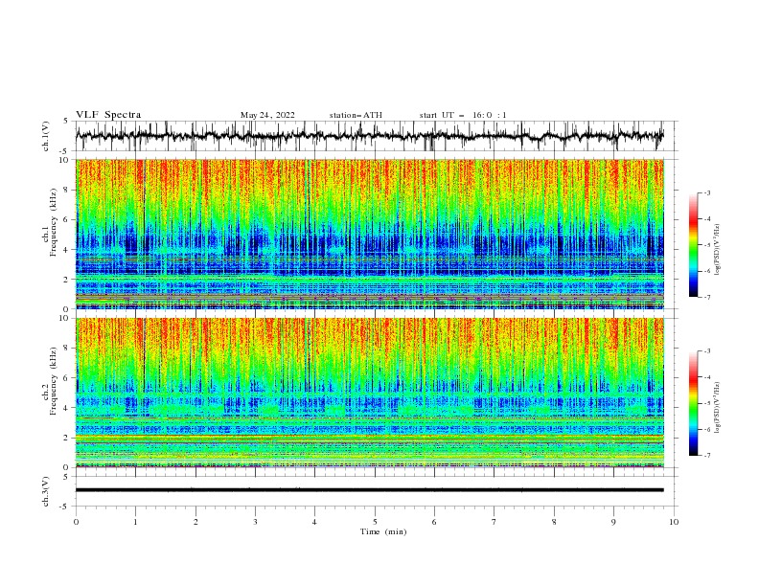The height and width of the screenshot is (586, 759).
Task: Click the "Time (min)" x-axis label
Action: pyautogui.click(x=383, y=531)
